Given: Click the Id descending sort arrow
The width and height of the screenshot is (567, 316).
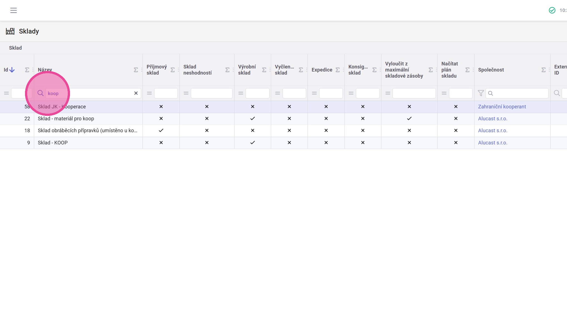Looking at the screenshot, I should click(12, 70).
